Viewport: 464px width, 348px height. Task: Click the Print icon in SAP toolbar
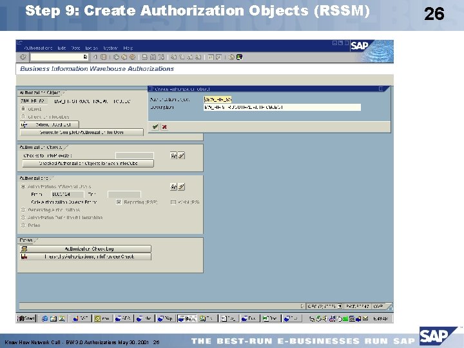click(145, 57)
